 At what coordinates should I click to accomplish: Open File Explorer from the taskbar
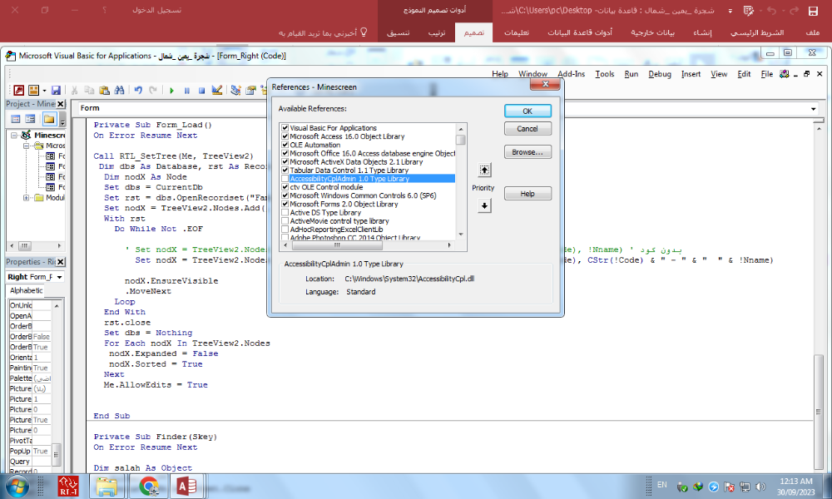click(106, 487)
